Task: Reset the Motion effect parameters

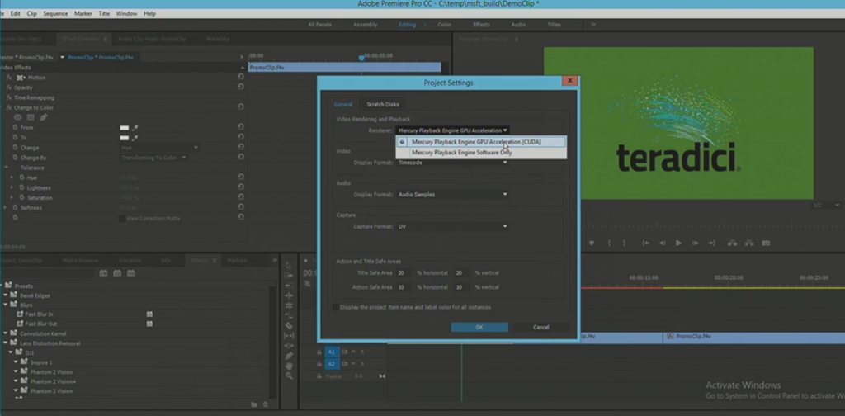Action: (240, 77)
